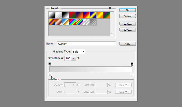The image size is (182, 107).
Task: Select the left opacity stop above gradient
Action: click(50, 64)
